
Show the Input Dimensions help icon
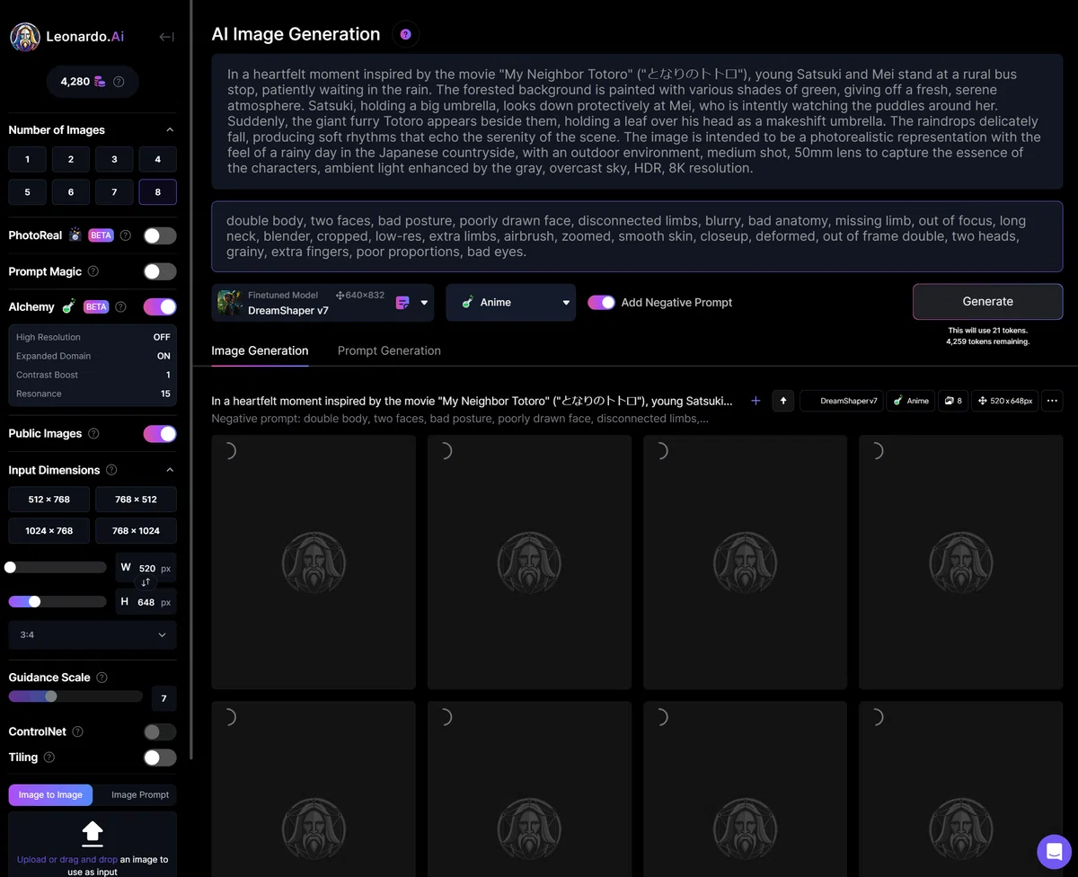111,470
